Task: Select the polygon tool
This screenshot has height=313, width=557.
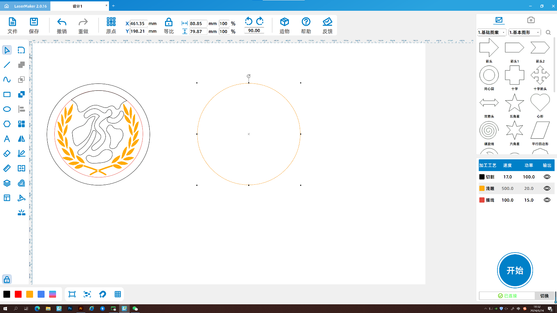Action: (x=7, y=124)
